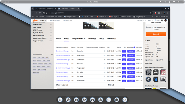
Task: Collapse the Tag Subcategories section
Action: [x=52, y=54]
